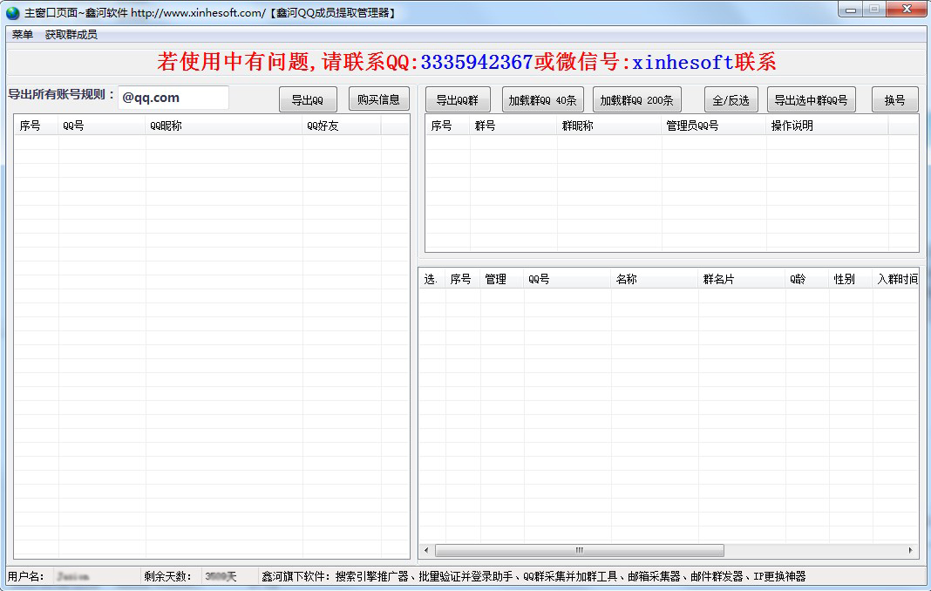931x591 pixels.
Task: Switch account with 换号 button
Action: point(894,99)
